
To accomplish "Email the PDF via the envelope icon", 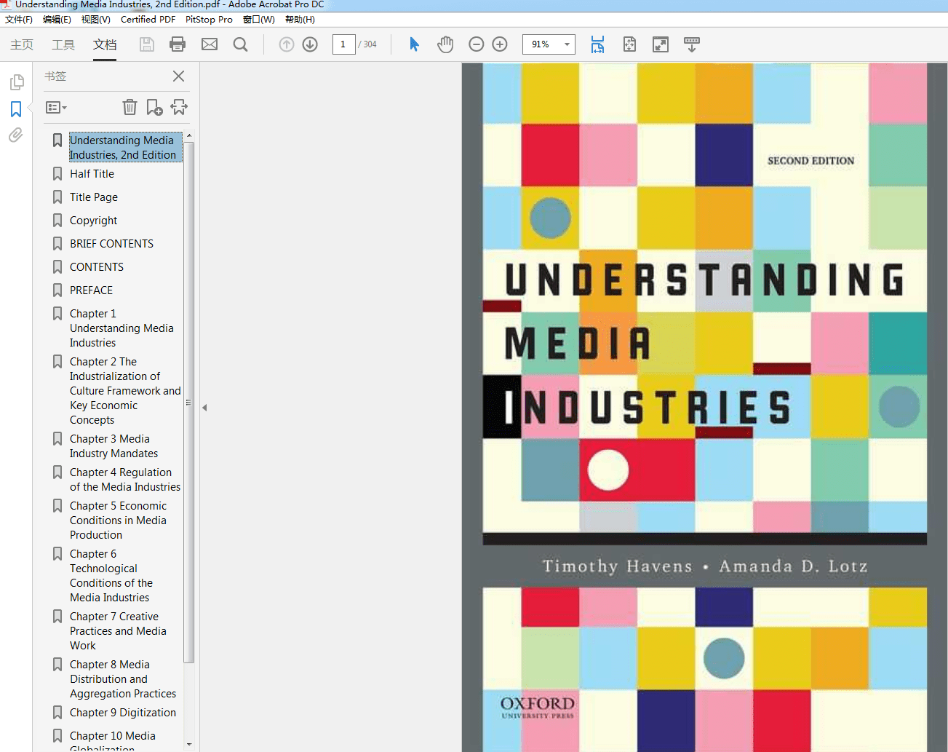I will tap(210, 44).
